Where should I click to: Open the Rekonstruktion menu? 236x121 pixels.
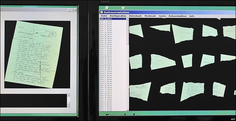177,16
